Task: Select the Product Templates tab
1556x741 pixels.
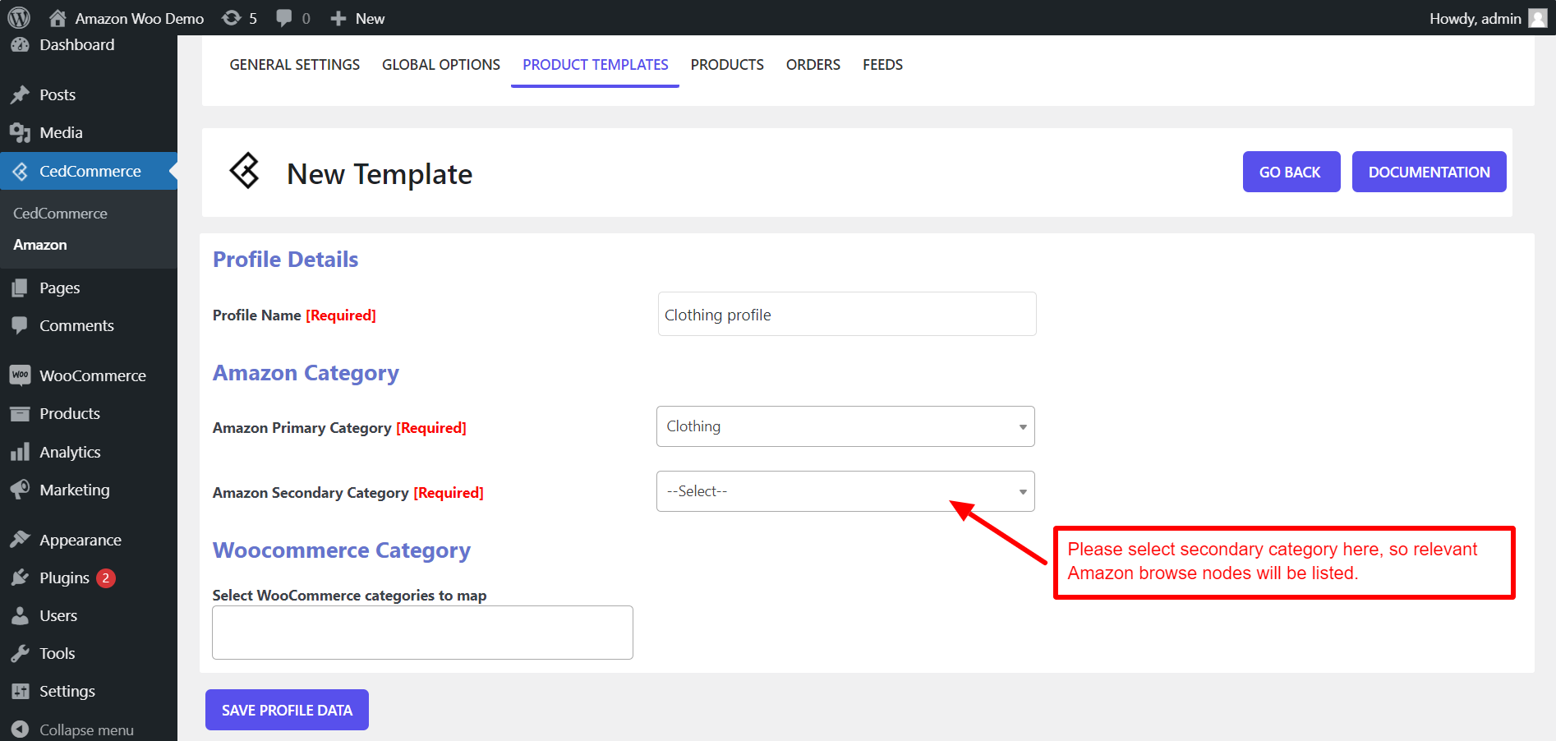Action: point(596,64)
